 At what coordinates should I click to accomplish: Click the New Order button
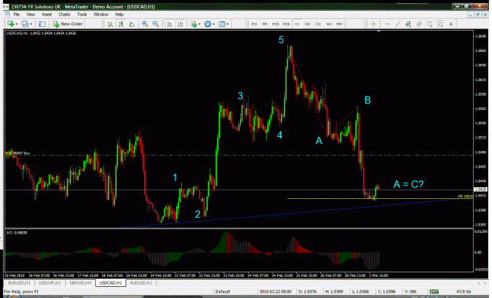[x=68, y=24]
